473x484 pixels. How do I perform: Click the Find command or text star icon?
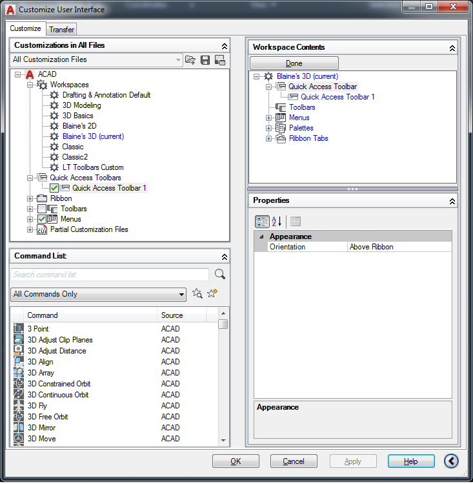click(197, 293)
